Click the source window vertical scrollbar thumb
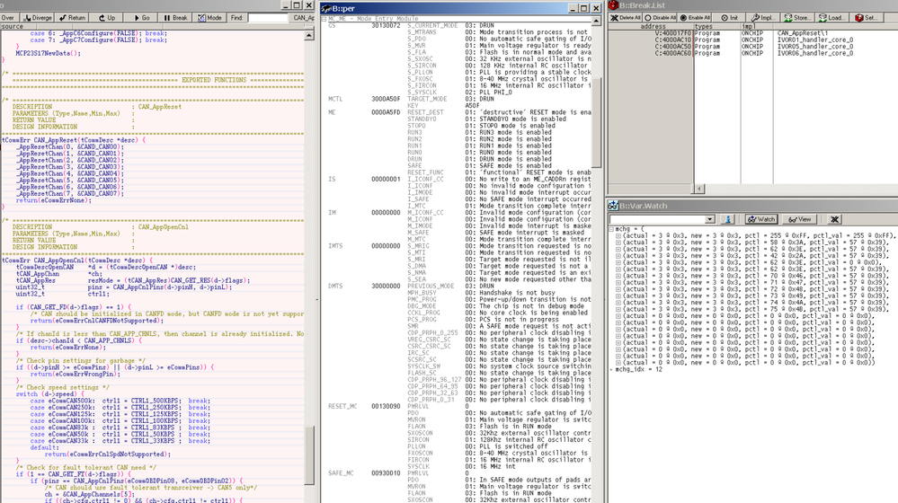Image resolution: width=898 pixels, height=503 pixels. point(308,455)
